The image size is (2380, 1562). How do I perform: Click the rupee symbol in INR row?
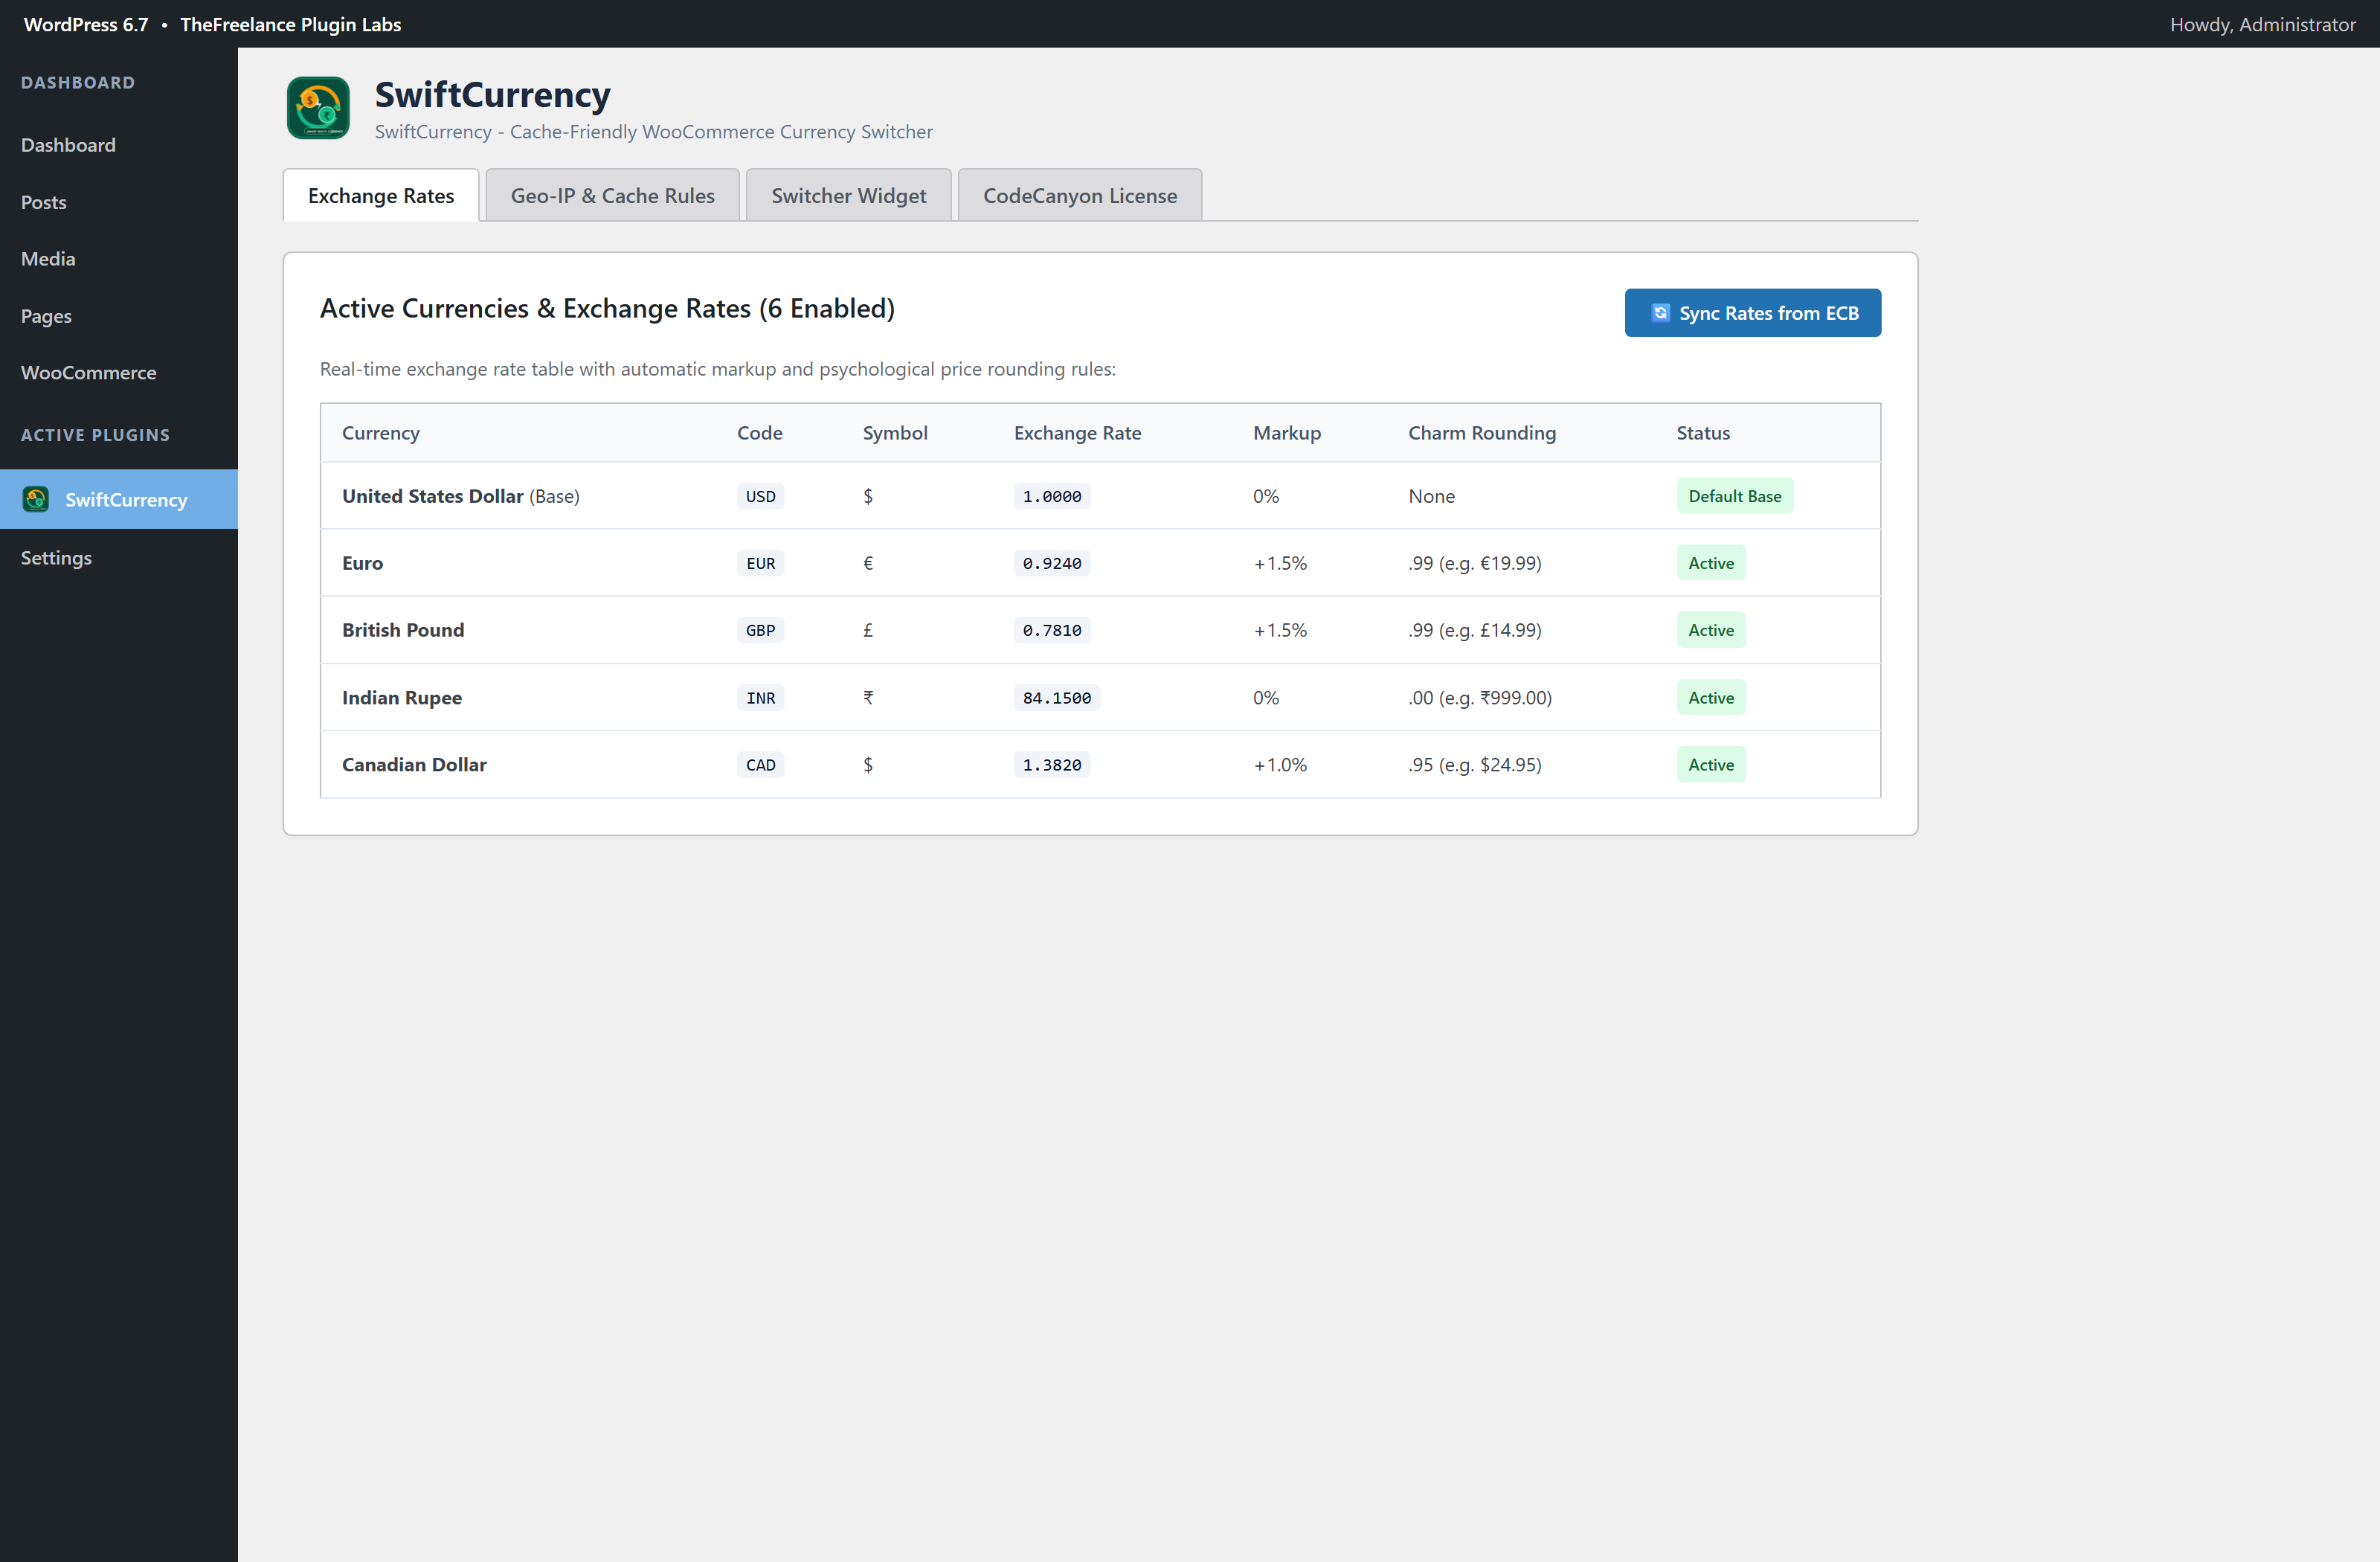tap(868, 698)
